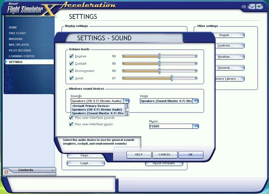Screen dimensions: 269x194
Task: Disable the Voice volume checkbox
Action: coord(71,78)
